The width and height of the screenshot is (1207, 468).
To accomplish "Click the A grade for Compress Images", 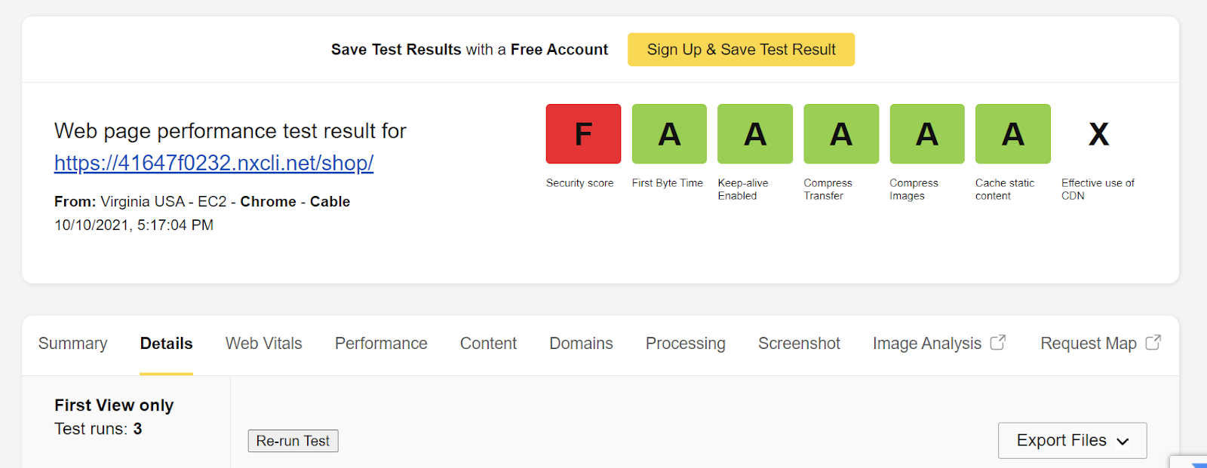I will 927,133.
